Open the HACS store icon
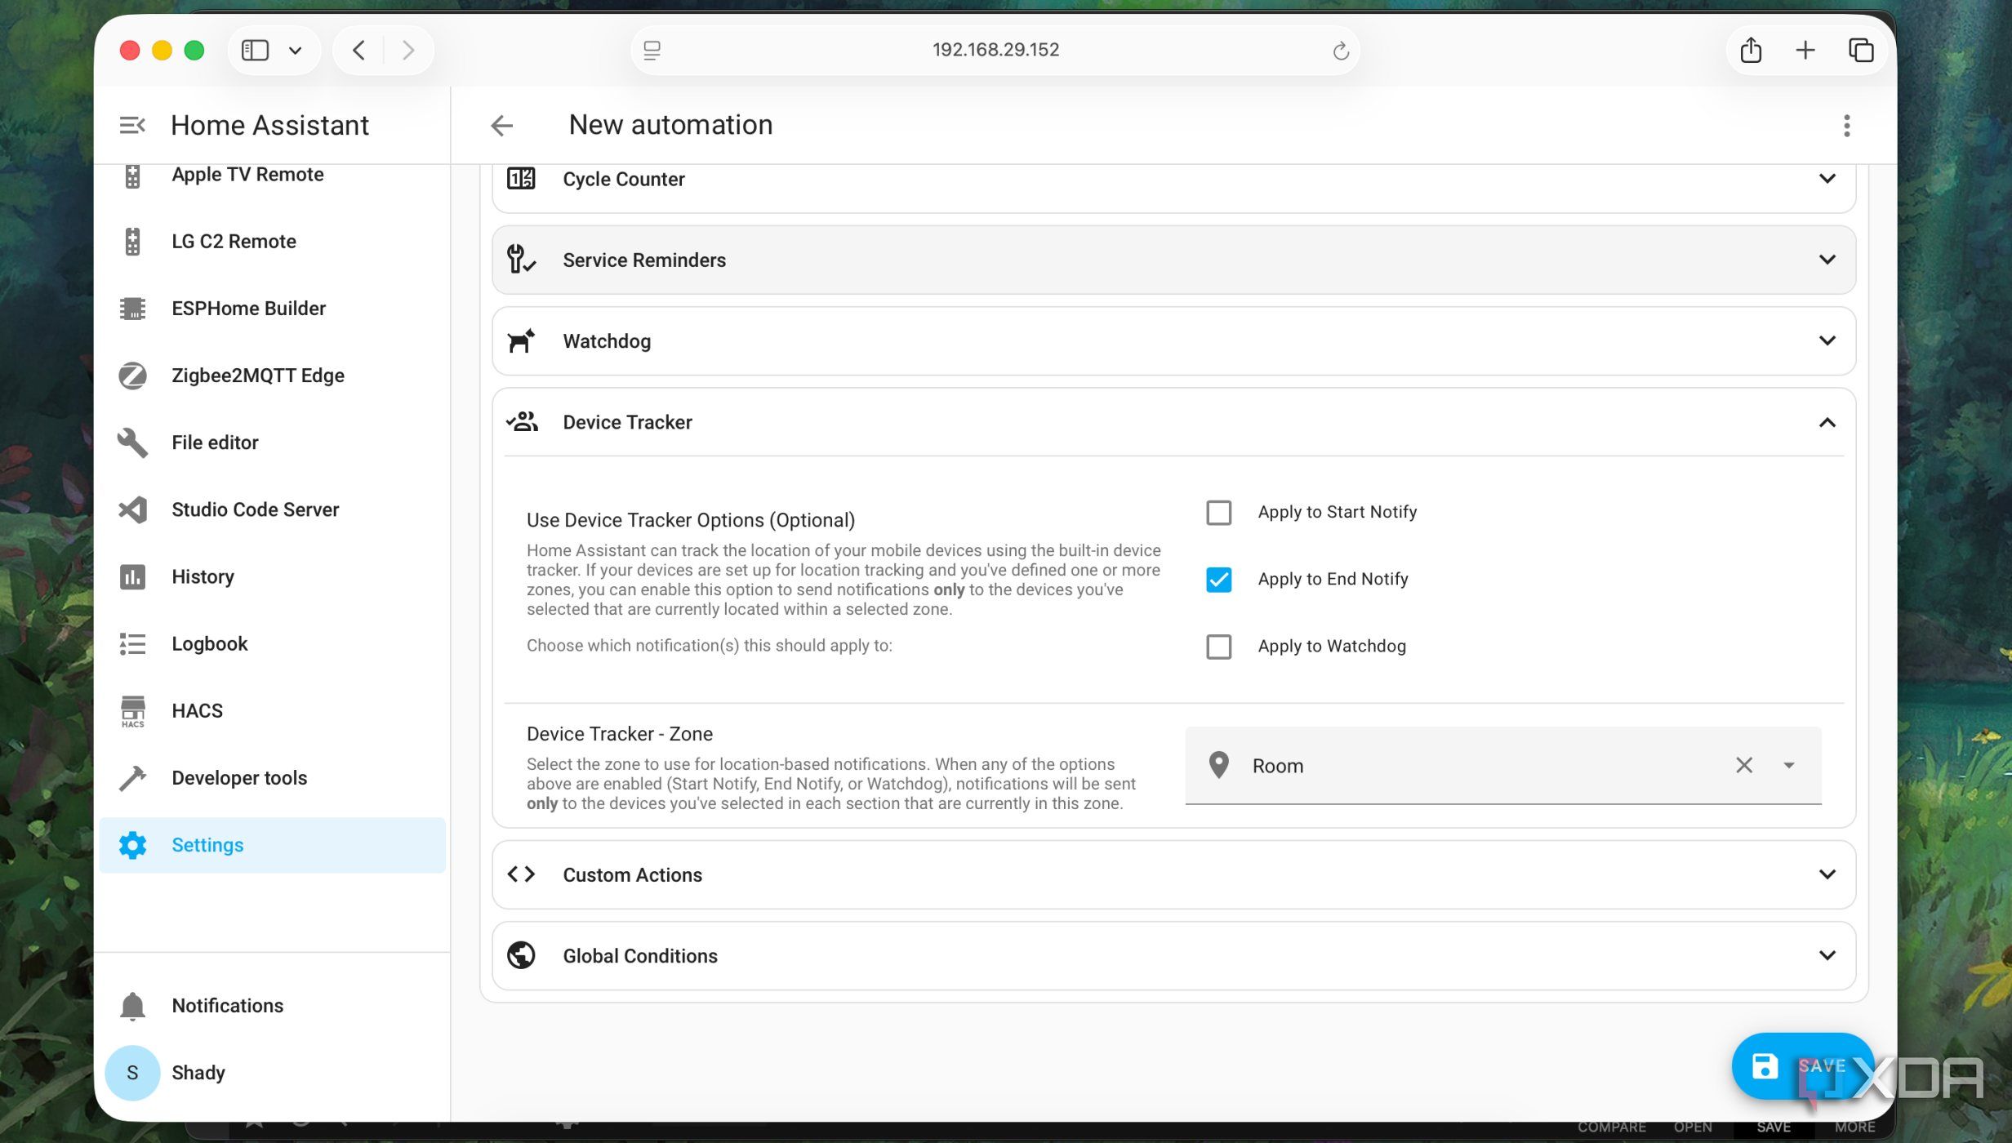This screenshot has width=2012, height=1143. click(x=132, y=711)
